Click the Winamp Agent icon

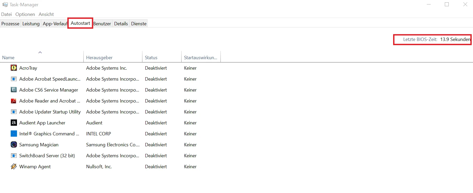[x=14, y=166]
